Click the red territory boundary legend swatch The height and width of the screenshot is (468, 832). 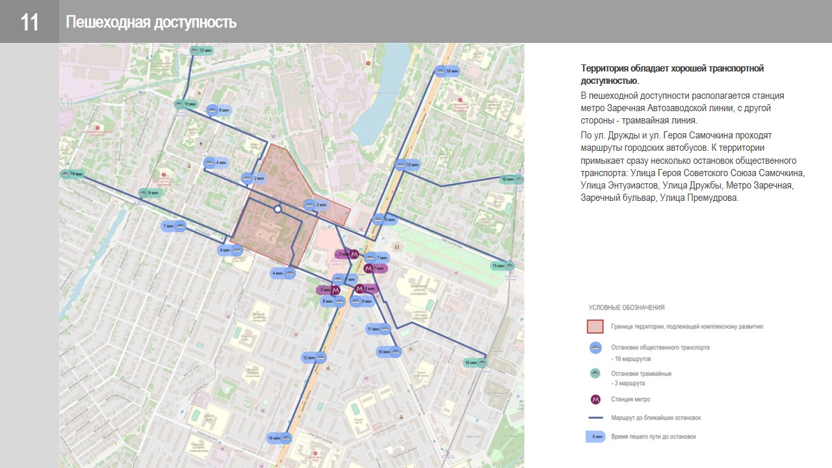[x=595, y=326]
